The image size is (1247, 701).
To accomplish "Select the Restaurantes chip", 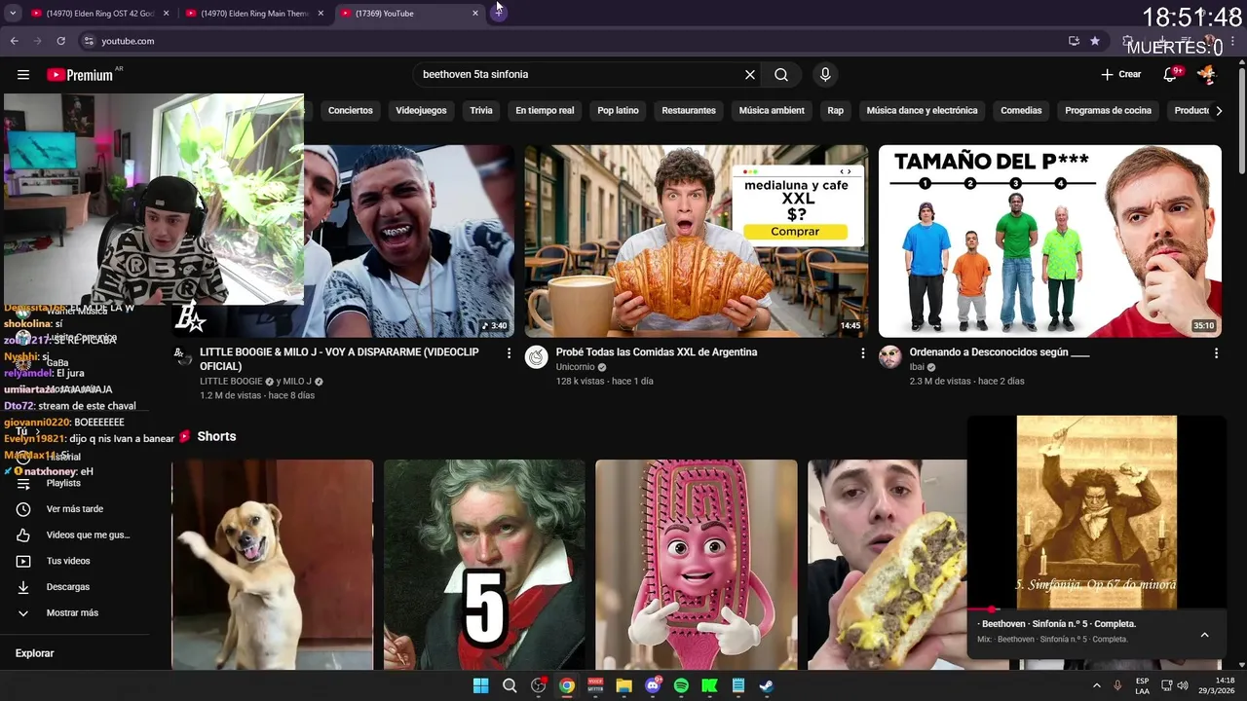I will click(689, 111).
